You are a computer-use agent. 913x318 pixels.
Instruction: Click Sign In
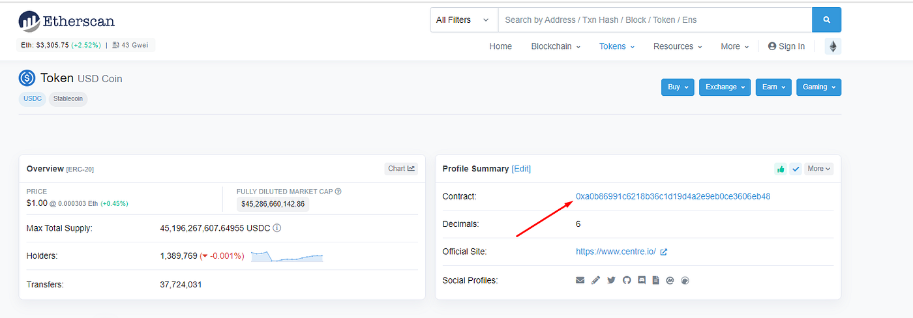(x=786, y=46)
